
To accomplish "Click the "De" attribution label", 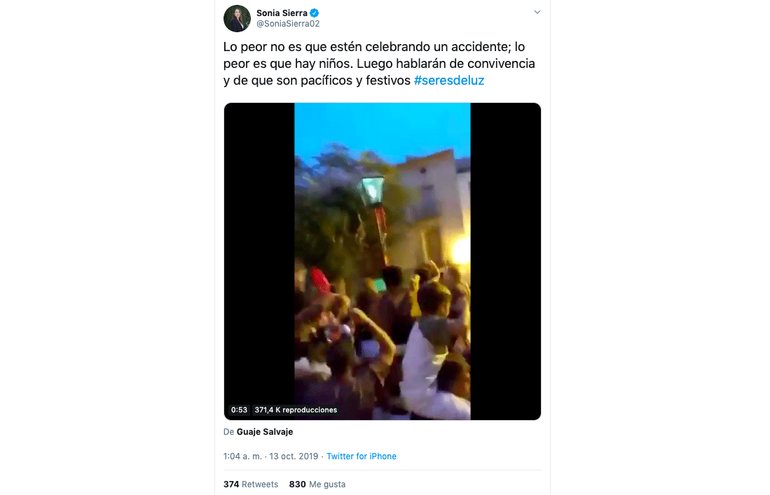I will coord(228,432).
